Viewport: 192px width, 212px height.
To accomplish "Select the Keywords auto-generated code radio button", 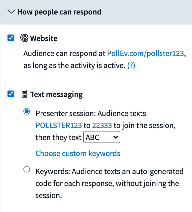I will click(27, 169).
